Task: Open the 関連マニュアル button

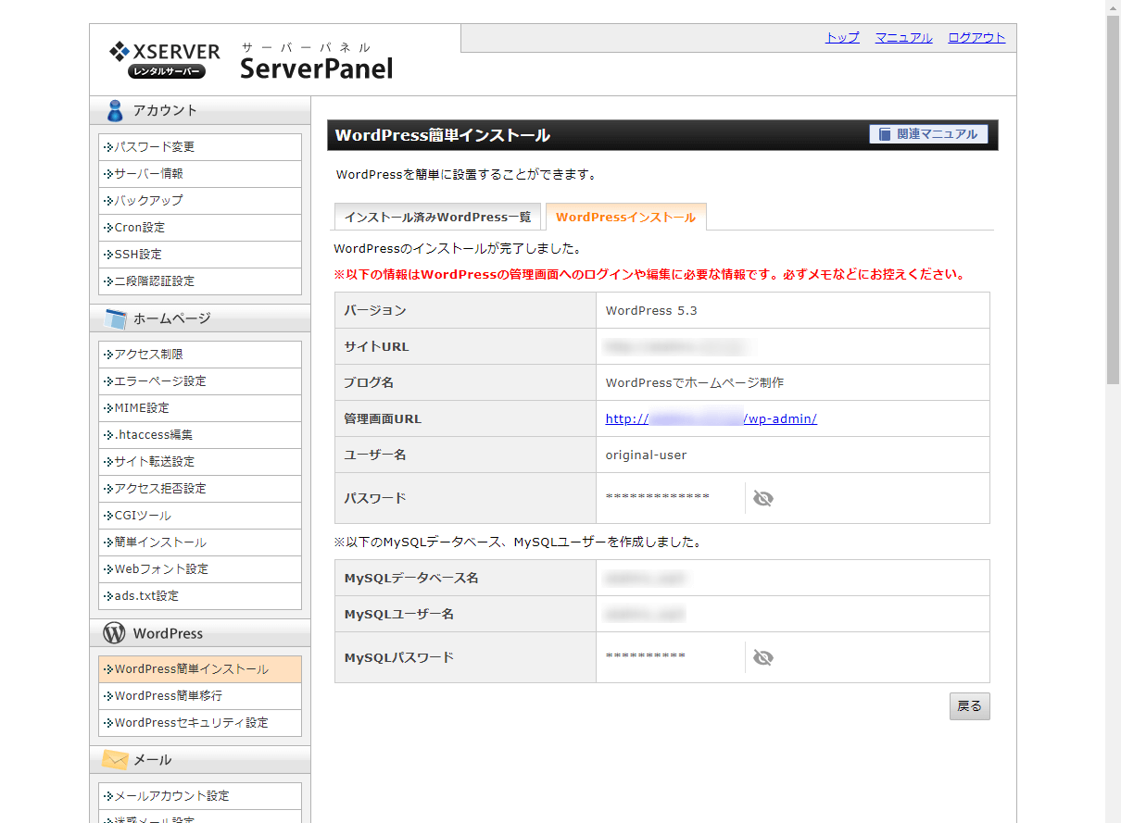Action: click(x=928, y=134)
